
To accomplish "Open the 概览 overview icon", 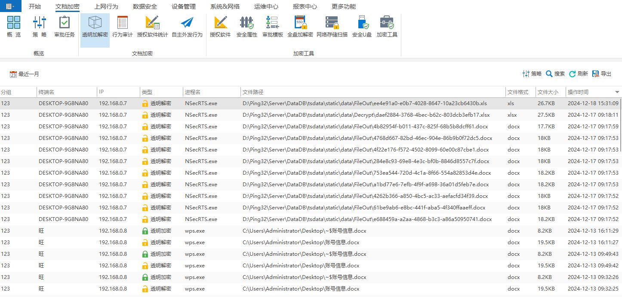I will (14, 27).
